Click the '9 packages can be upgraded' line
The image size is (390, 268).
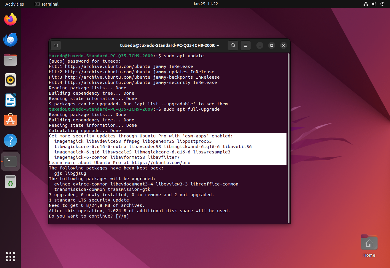click(139, 104)
